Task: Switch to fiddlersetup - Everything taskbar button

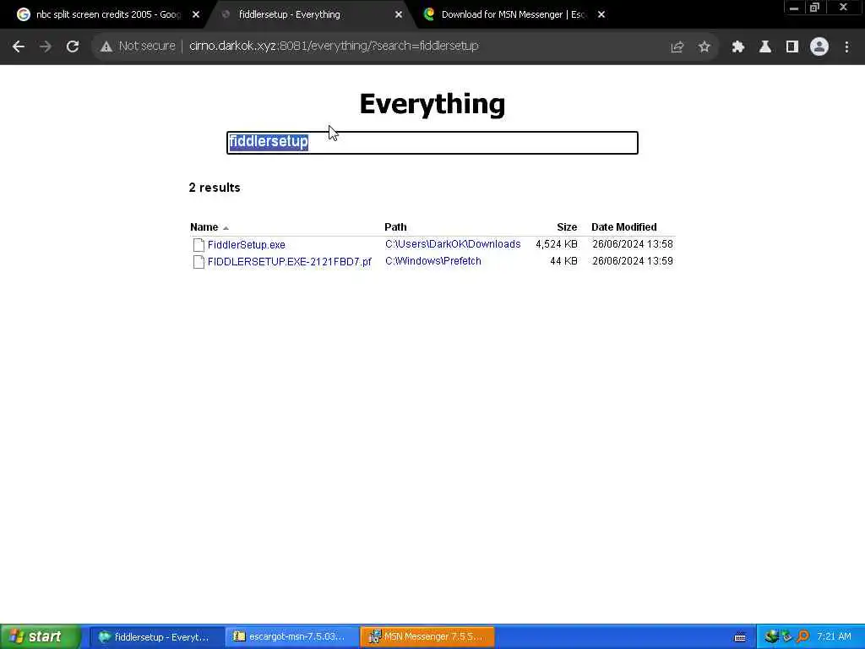Action: pyautogui.click(x=156, y=637)
